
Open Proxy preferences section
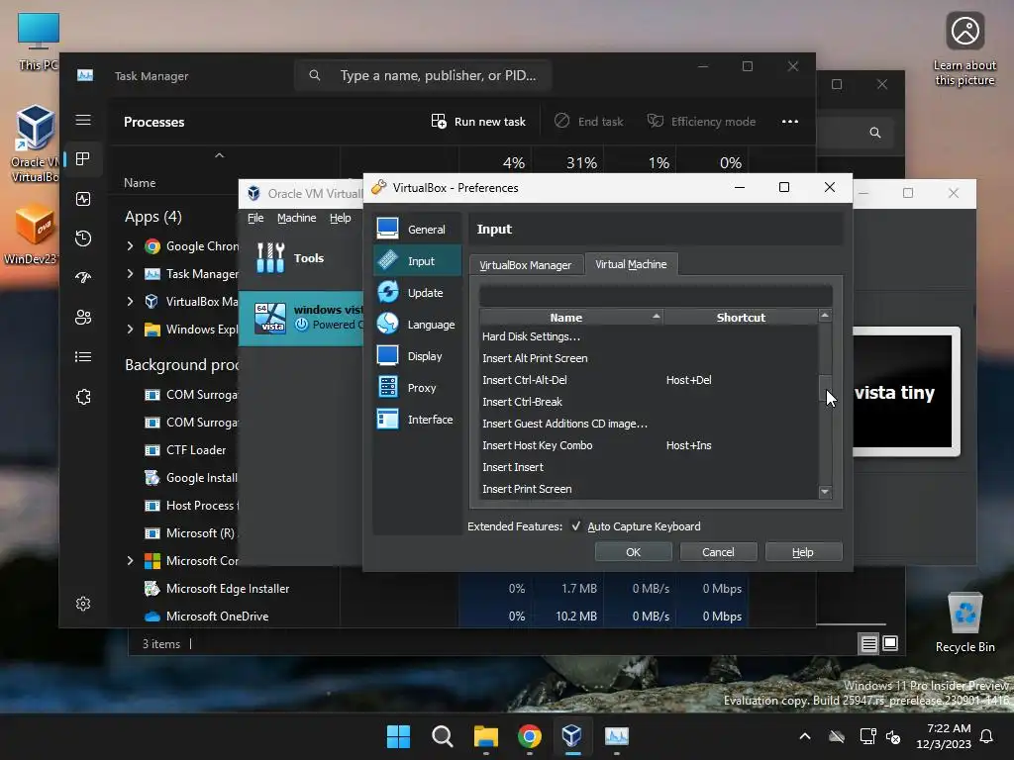[x=417, y=387]
